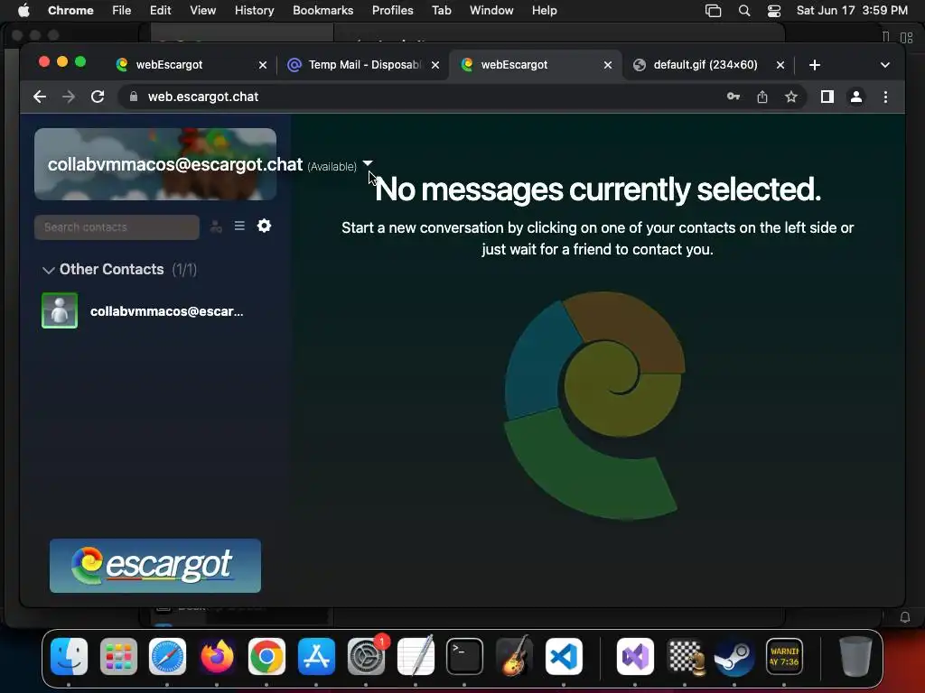Screen dimensions: 925x693
Task: Open the status dropdown arrow next to Available
Action: (x=368, y=163)
